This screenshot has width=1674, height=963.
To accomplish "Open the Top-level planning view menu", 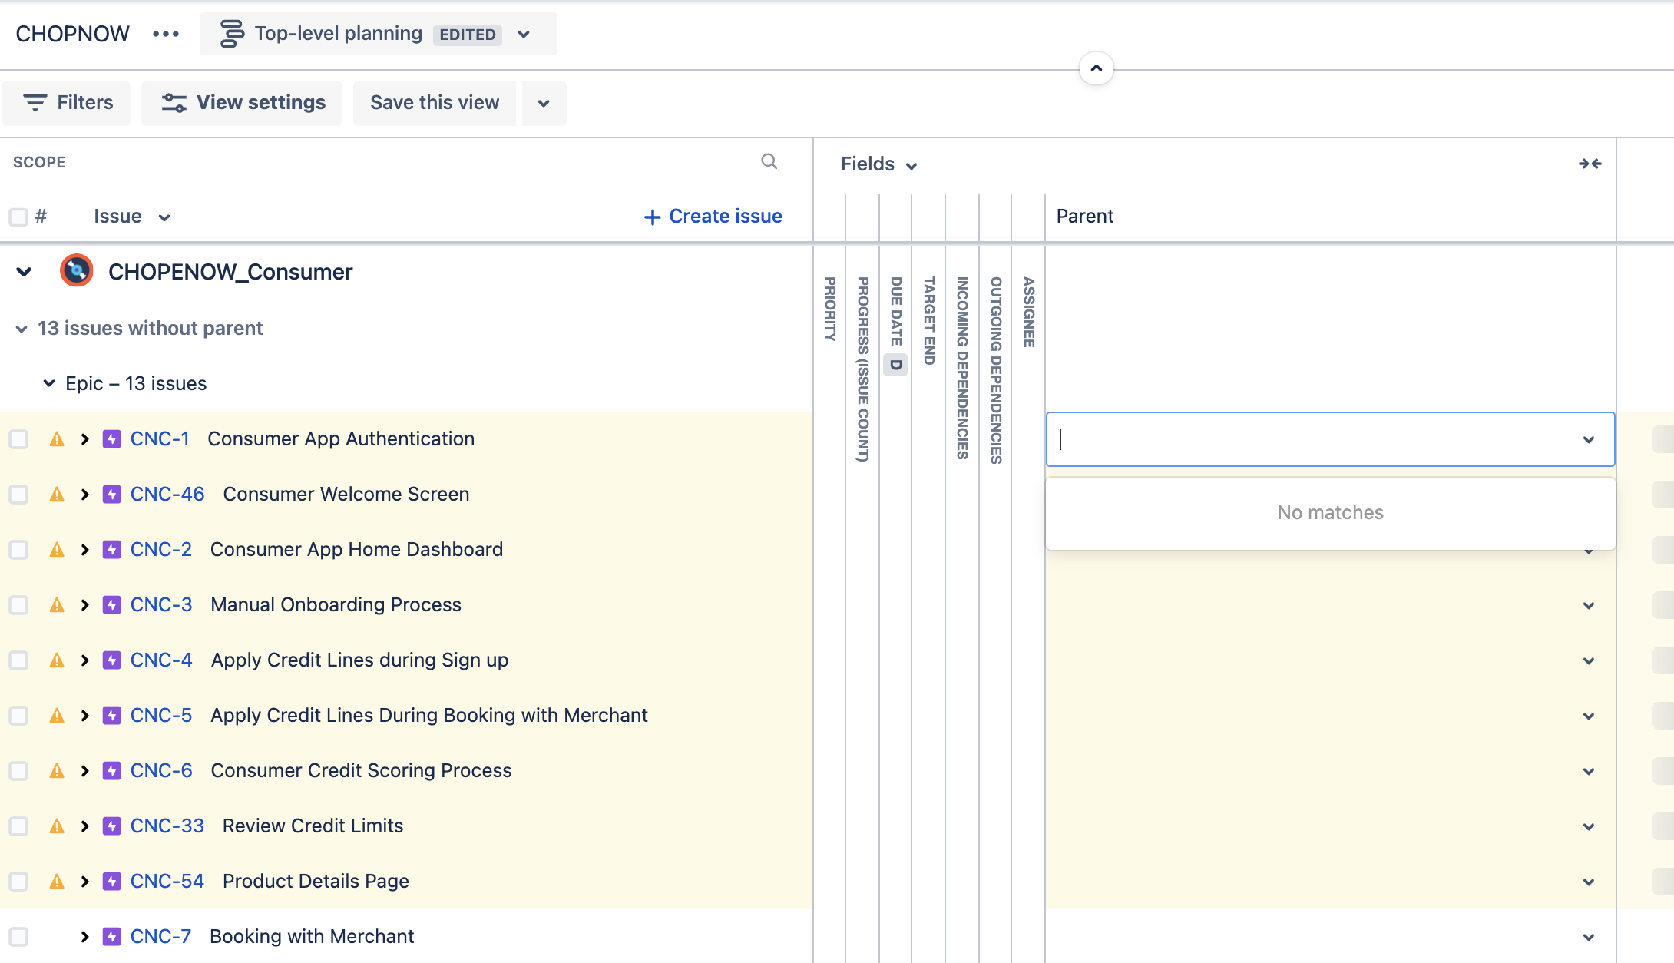I will tap(523, 34).
